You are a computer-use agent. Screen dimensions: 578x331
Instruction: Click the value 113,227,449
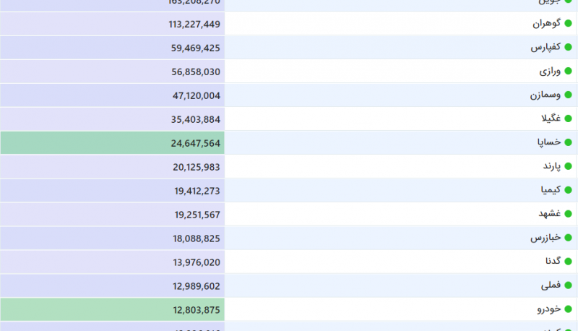tap(194, 25)
